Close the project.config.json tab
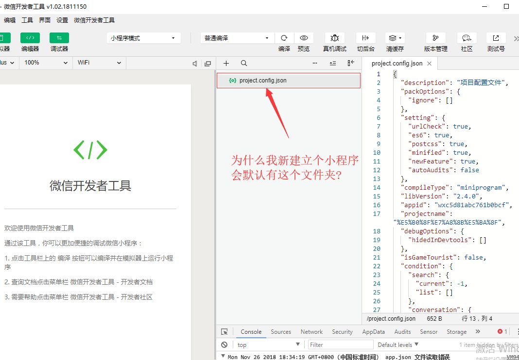 point(429,64)
